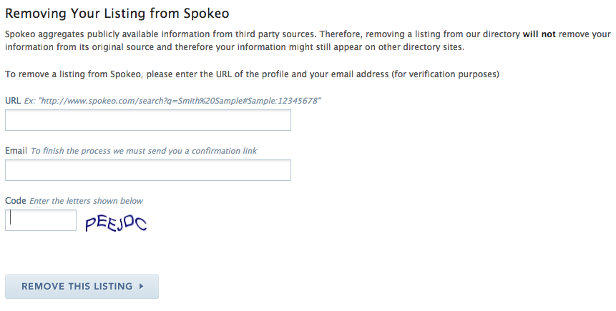
Task: Click the URL field label
Action: [13, 101]
